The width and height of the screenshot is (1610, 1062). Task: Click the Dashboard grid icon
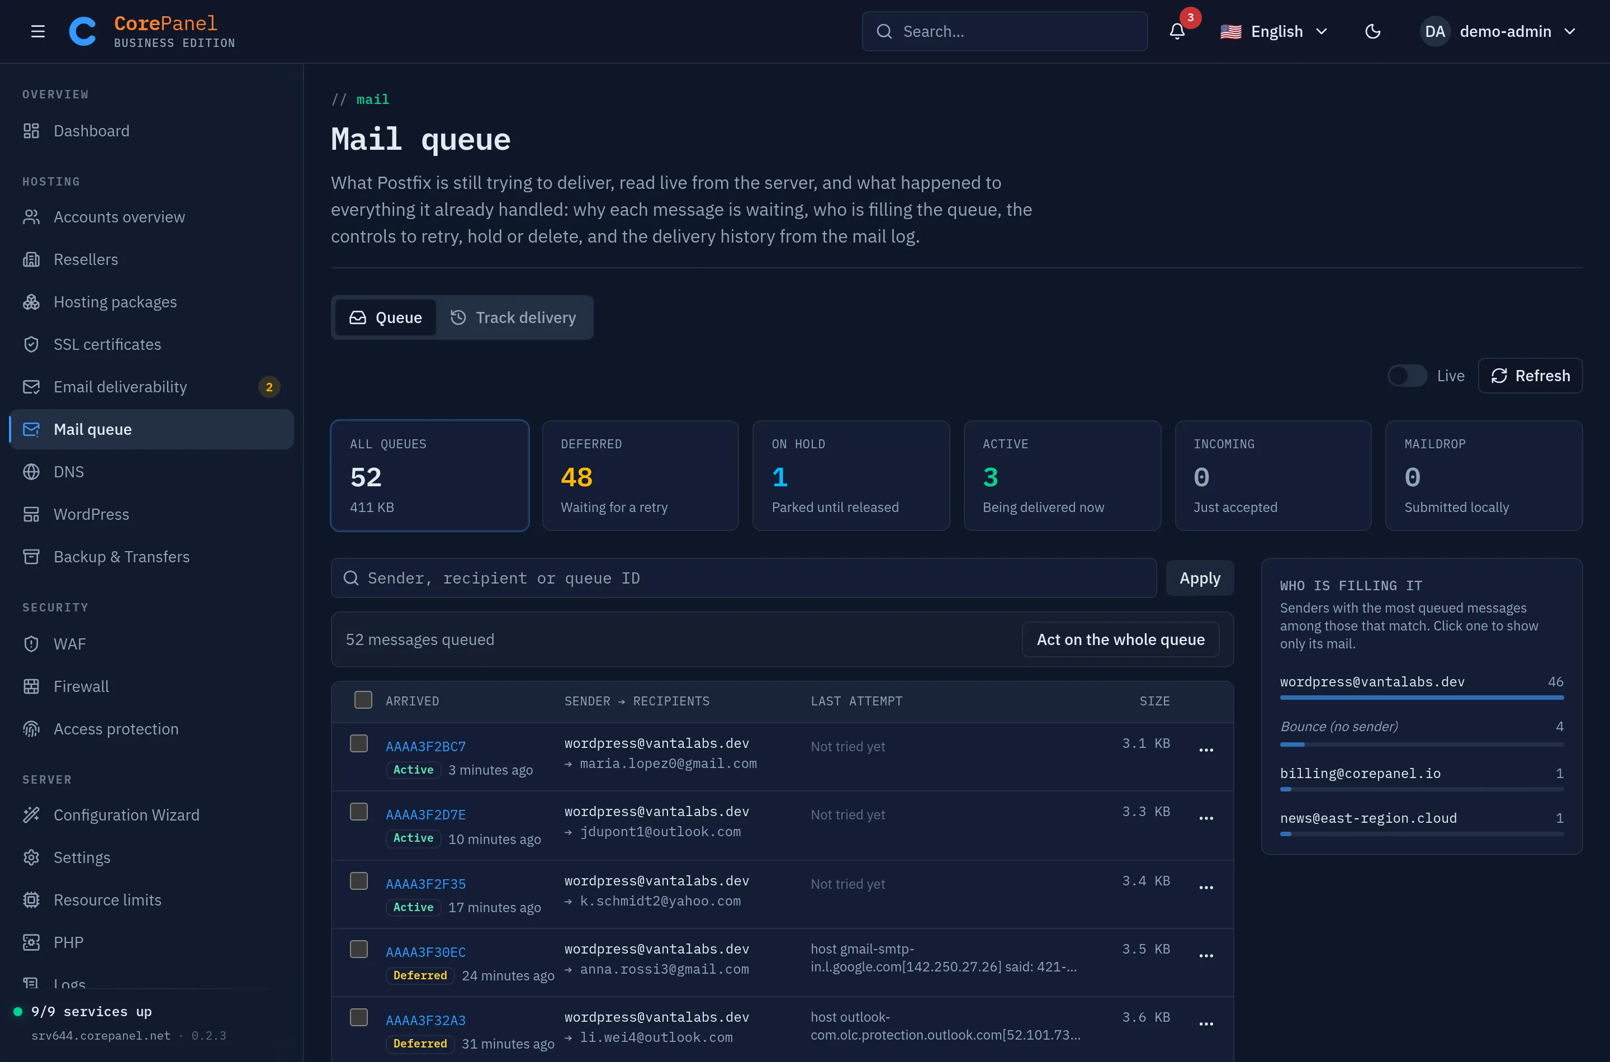[x=31, y=131]
